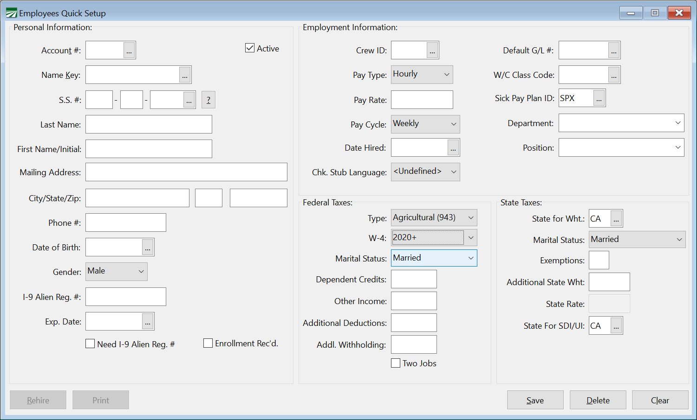This screenshot has width=697, height=420.
Task: Open Crew ID lookup ellipsis button
Action: (x=432, y=50)
